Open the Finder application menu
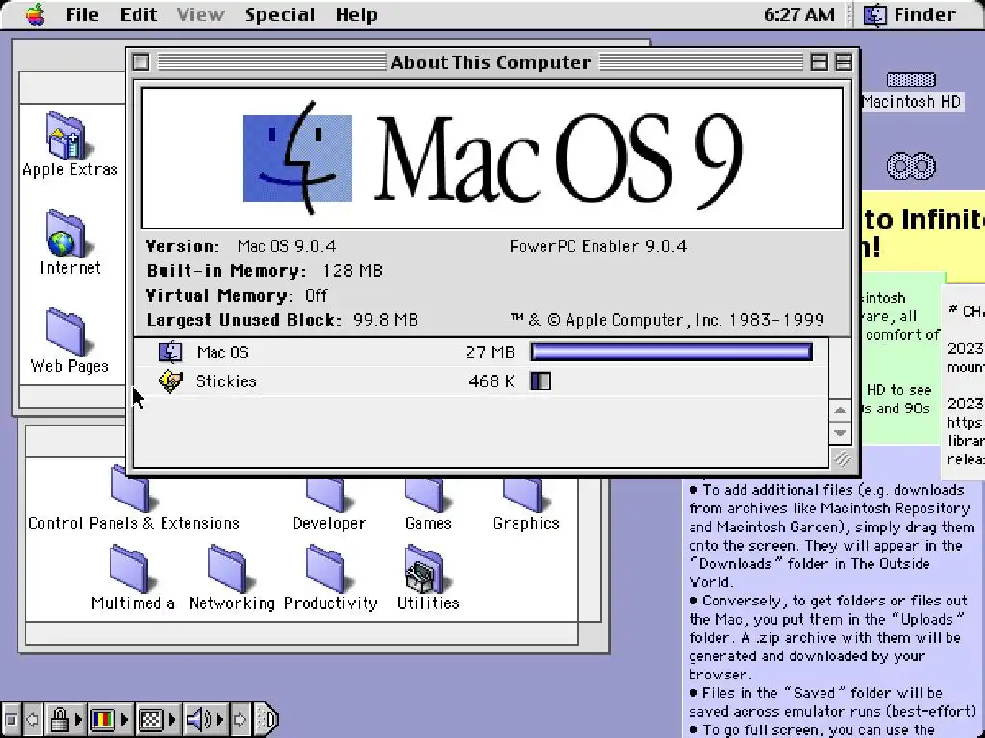985x738 pixels. point(910,14)
